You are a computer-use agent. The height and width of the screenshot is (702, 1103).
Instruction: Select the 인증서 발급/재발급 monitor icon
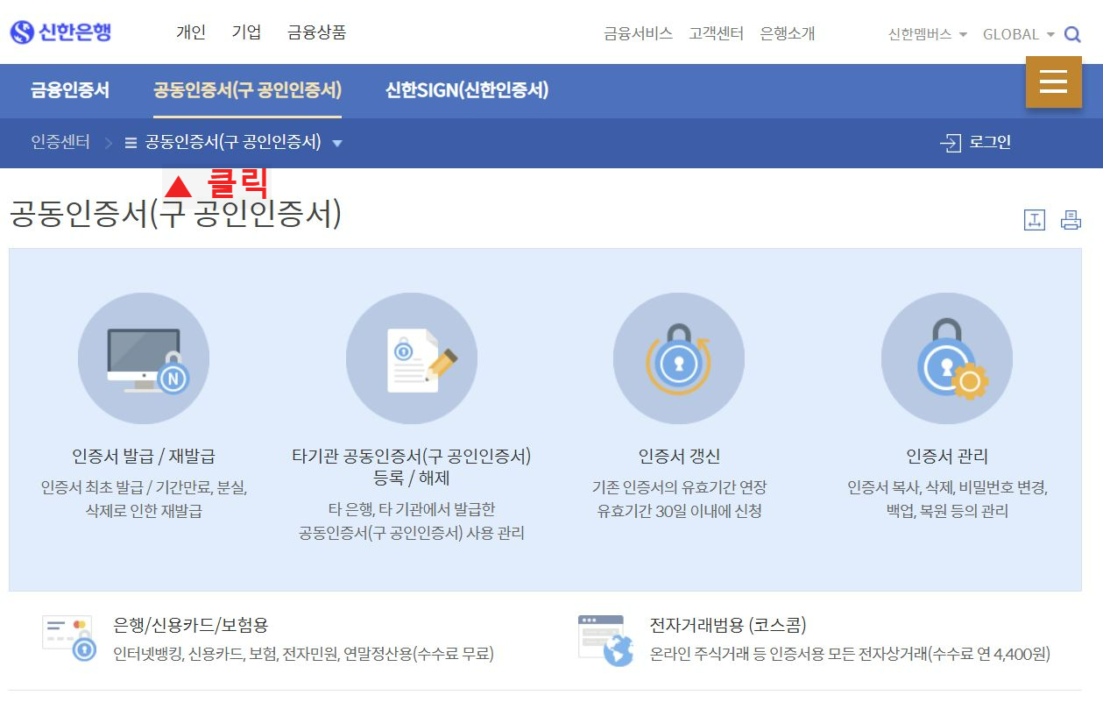point(144,358)
